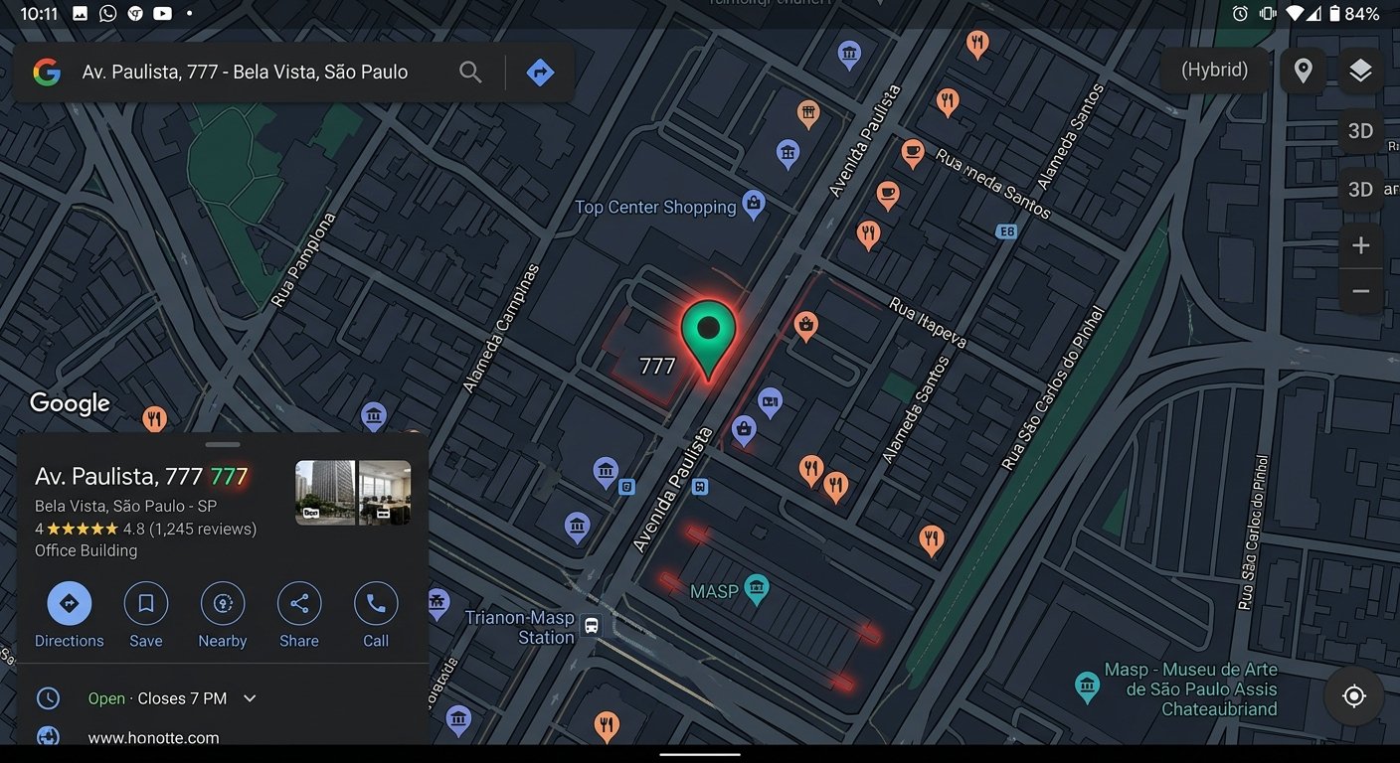Tap the blue shopping bag pin below 777 pin
Image resolution: width=1400 pixels, height=763 pixels.
pos(744,430)
